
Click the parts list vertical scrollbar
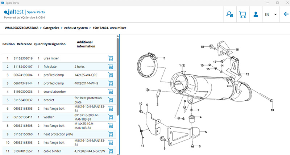(117, 72)
